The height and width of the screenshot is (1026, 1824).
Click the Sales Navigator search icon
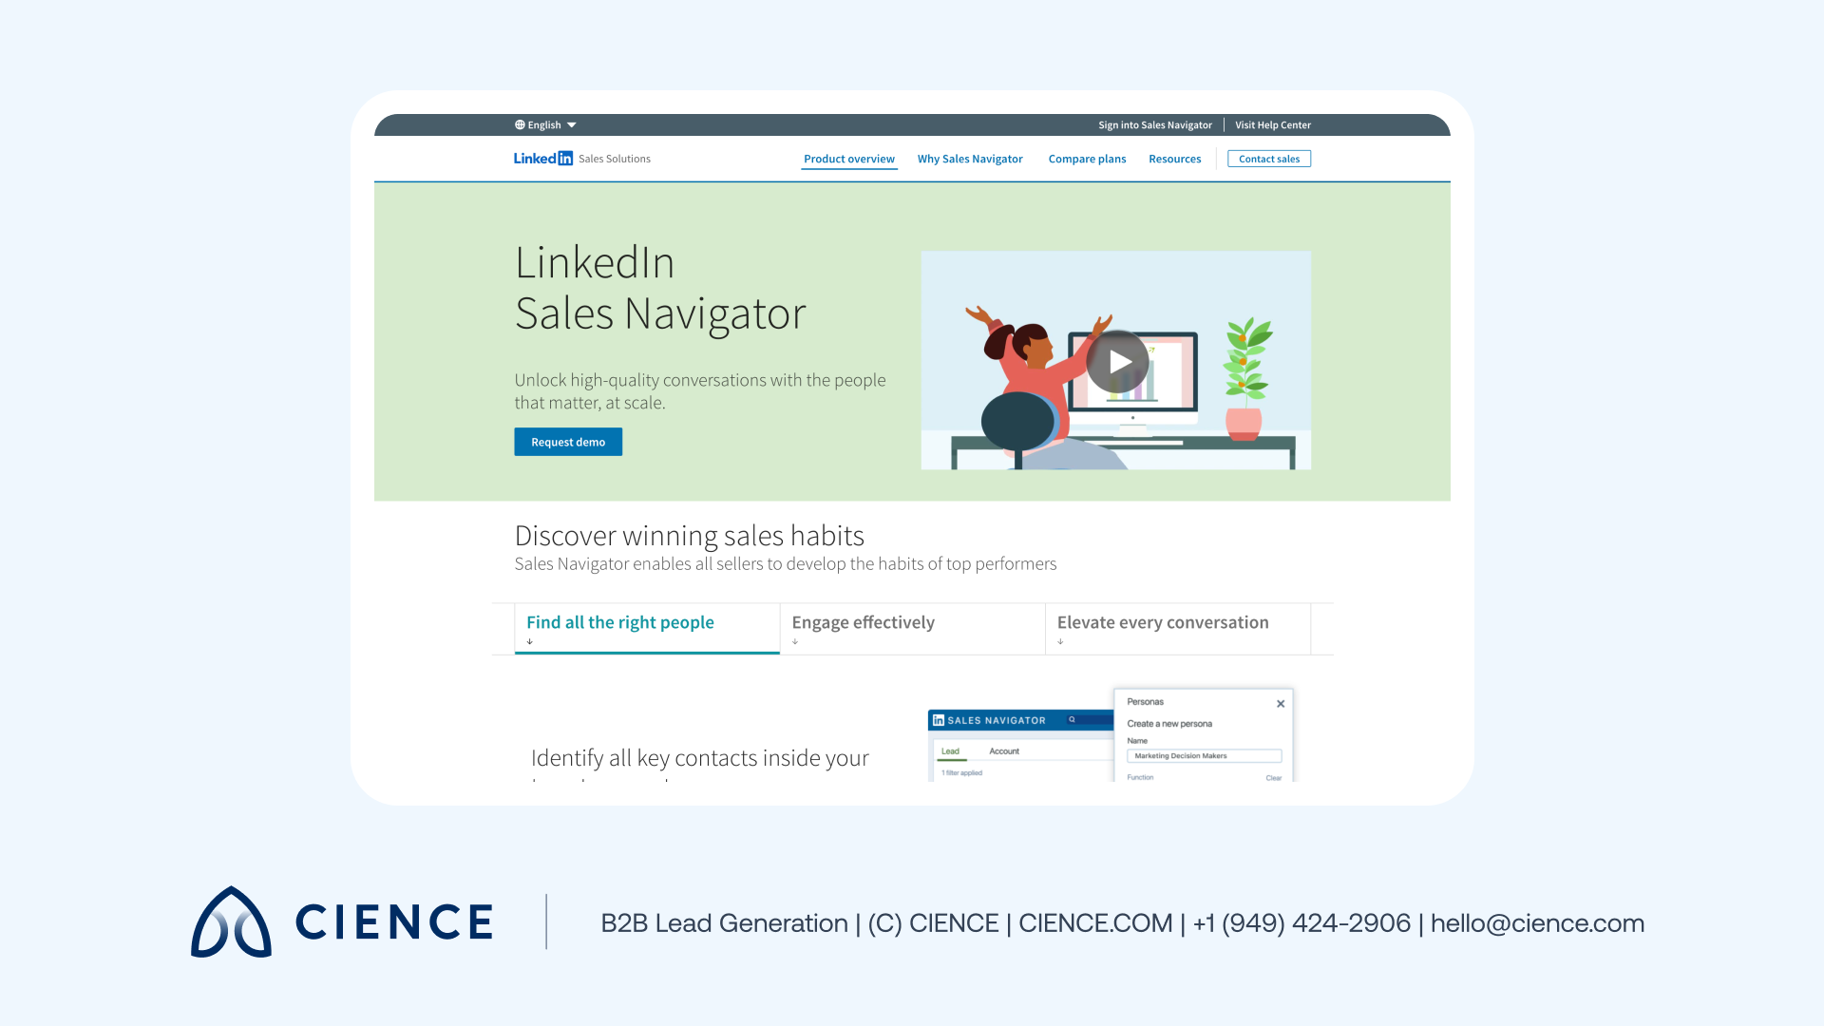click(x=1073, y=719)
